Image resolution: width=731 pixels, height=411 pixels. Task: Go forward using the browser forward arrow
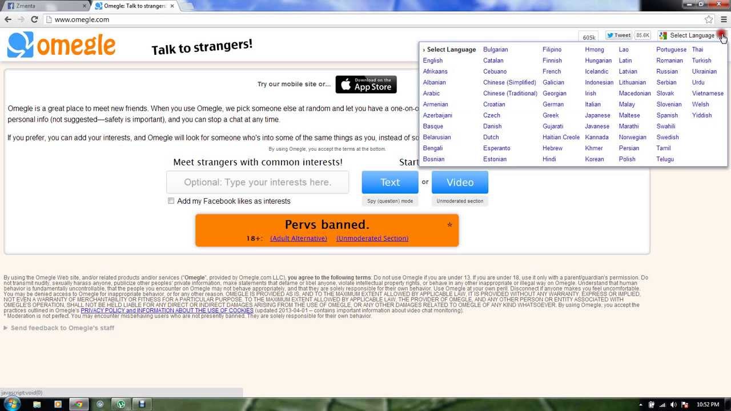coord(21,19)
